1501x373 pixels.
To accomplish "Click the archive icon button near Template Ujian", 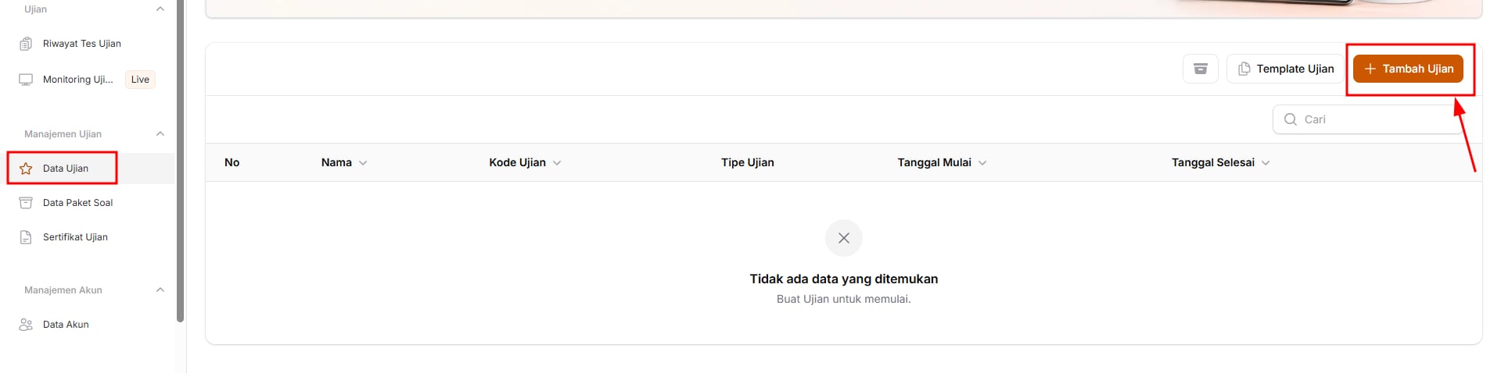I will (x=1201, y=69).
